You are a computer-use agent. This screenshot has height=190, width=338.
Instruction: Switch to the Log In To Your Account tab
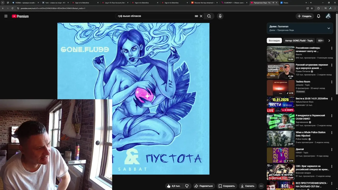point(115,3)
